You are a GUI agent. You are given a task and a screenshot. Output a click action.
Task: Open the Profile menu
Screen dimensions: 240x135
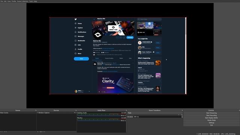[x=14, y=1]
